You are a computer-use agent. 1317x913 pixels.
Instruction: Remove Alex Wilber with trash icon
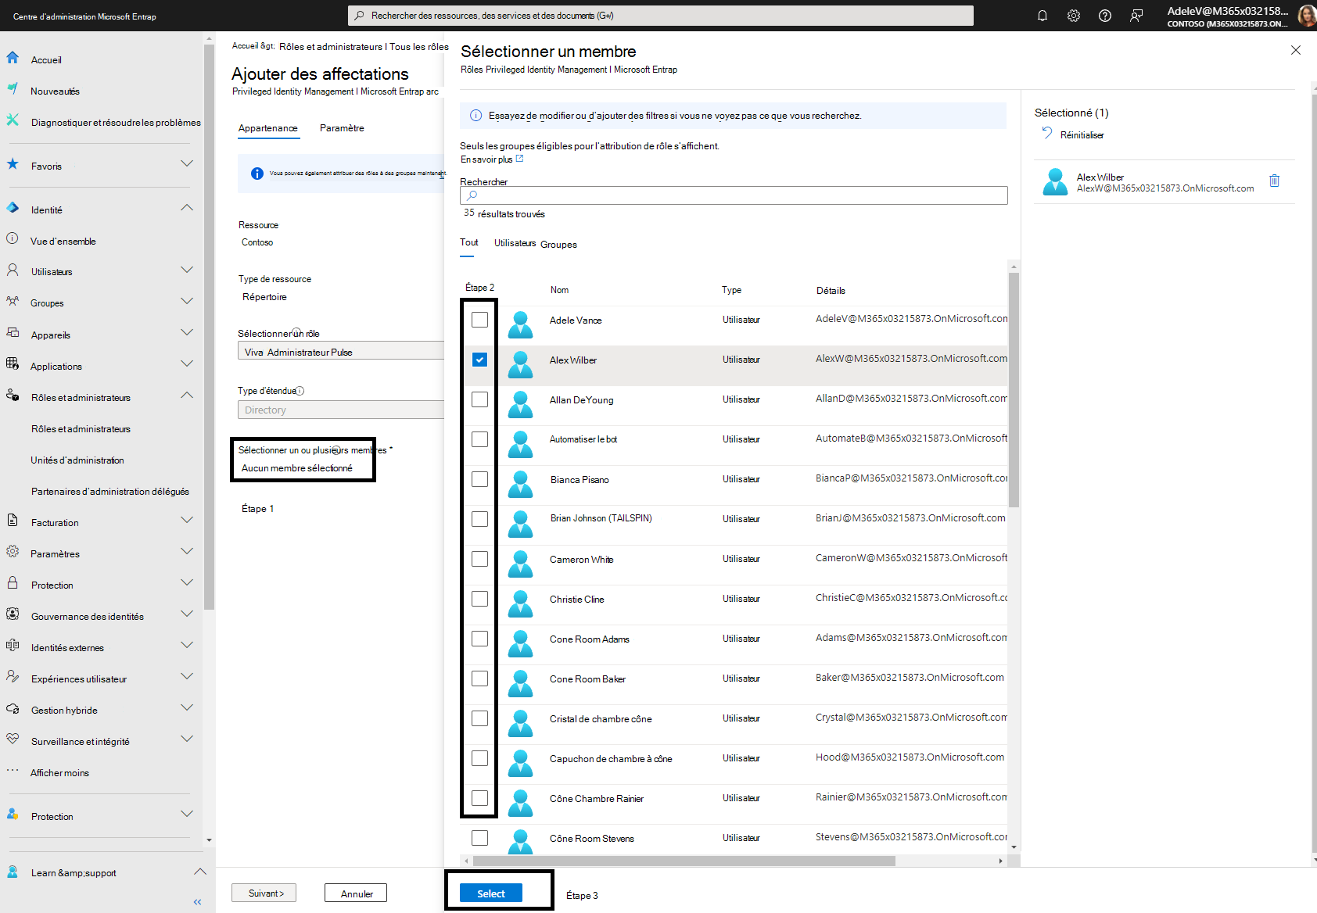1274,181
